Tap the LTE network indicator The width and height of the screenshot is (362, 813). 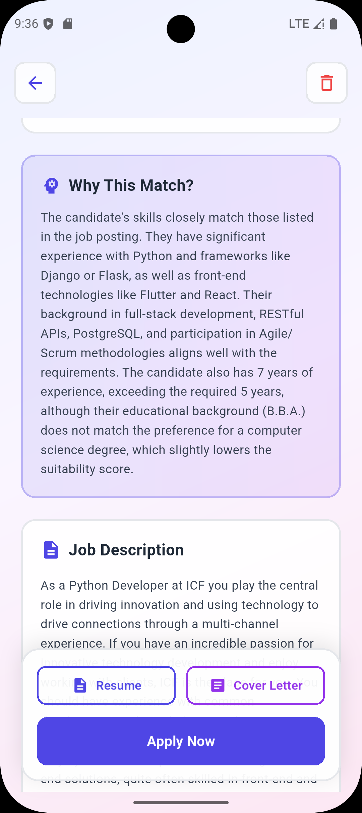point(299,24)
